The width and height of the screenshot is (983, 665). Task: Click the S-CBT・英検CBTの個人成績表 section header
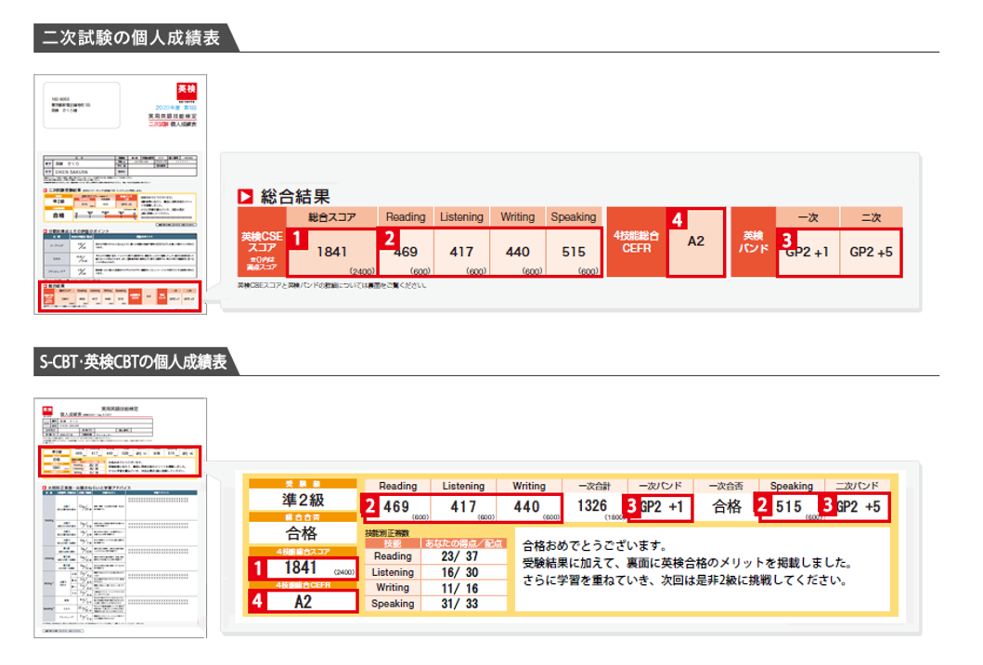[x=134, y=362]
